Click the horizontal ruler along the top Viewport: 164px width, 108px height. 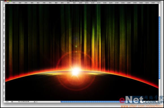[x=82, y=3]
